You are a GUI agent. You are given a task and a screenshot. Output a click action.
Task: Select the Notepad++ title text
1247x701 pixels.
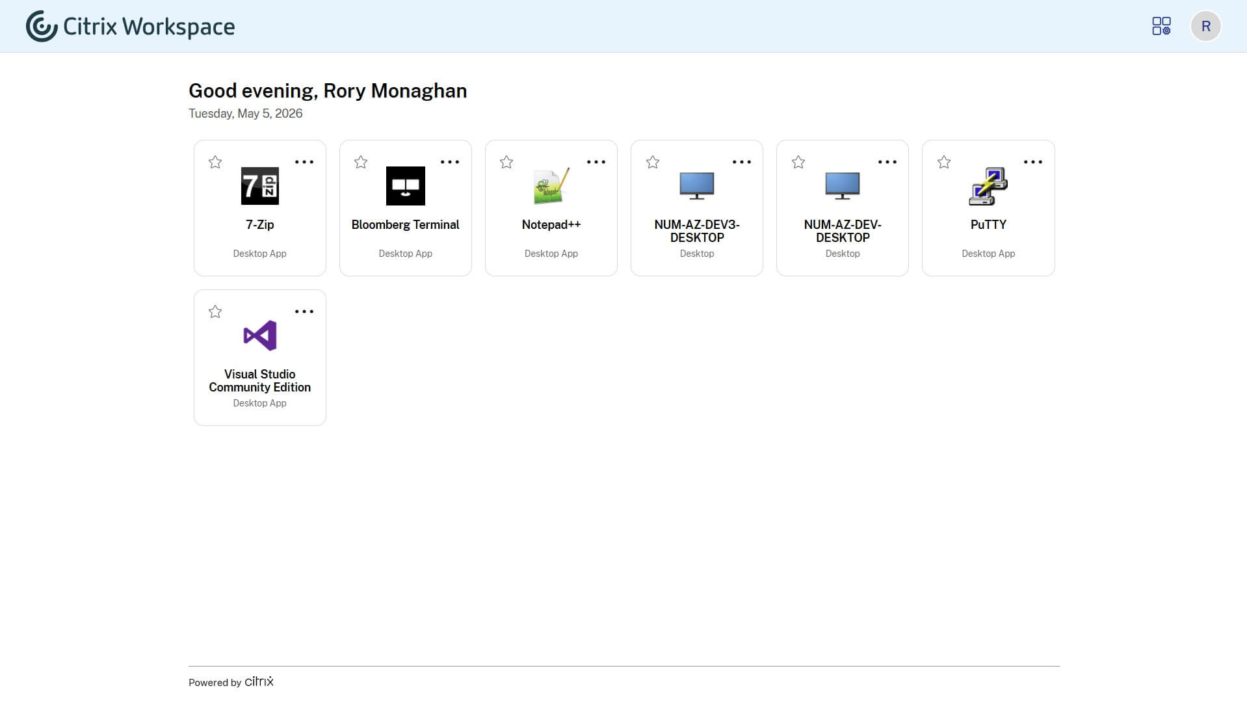(x=551, y=224)
